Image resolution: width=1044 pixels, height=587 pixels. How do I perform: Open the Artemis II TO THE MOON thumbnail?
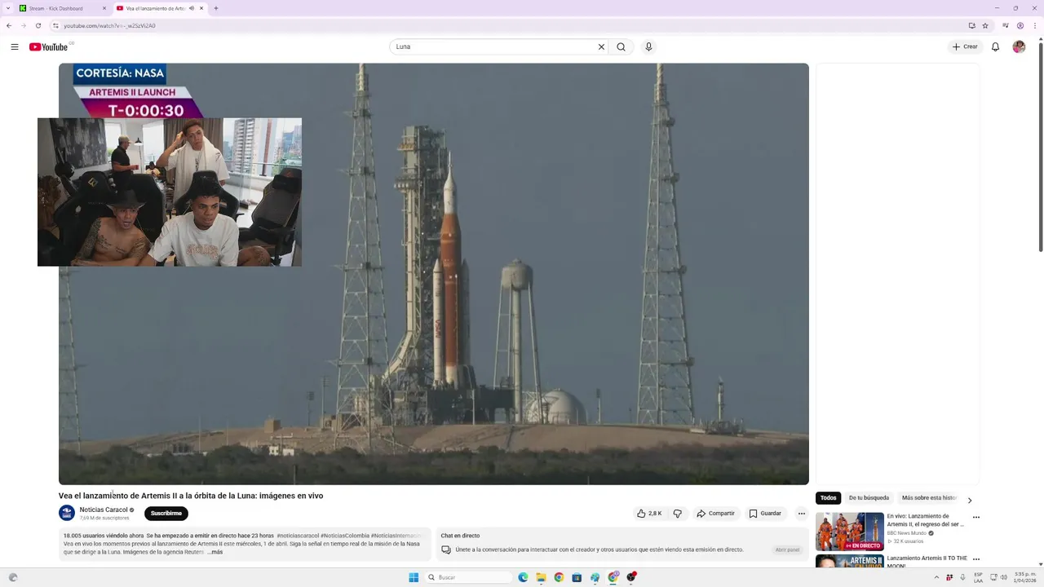(x=850, y=561)
